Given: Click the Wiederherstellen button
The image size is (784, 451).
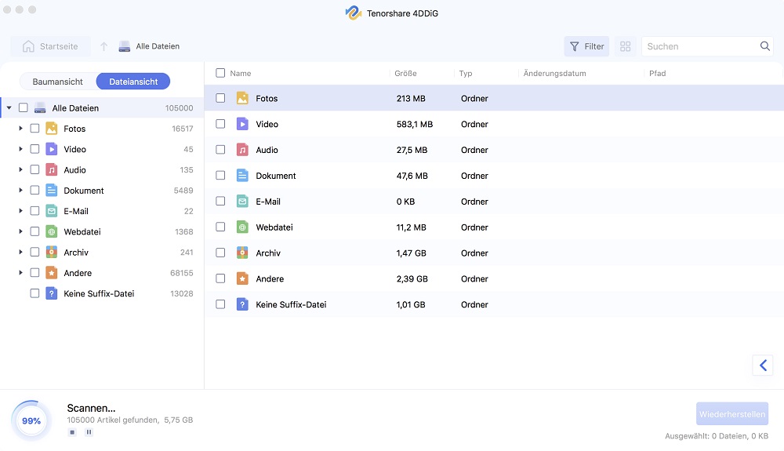Looking at the screenshot, I should point(732,414).
